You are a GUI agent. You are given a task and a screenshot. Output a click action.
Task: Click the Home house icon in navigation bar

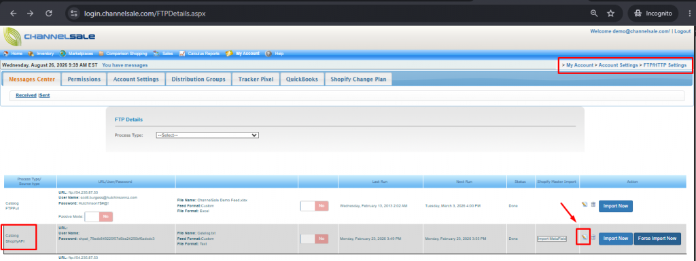coord(5,54)
